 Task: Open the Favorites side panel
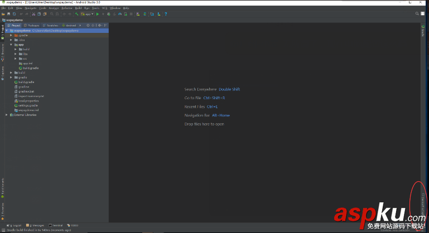coord(3,212)
